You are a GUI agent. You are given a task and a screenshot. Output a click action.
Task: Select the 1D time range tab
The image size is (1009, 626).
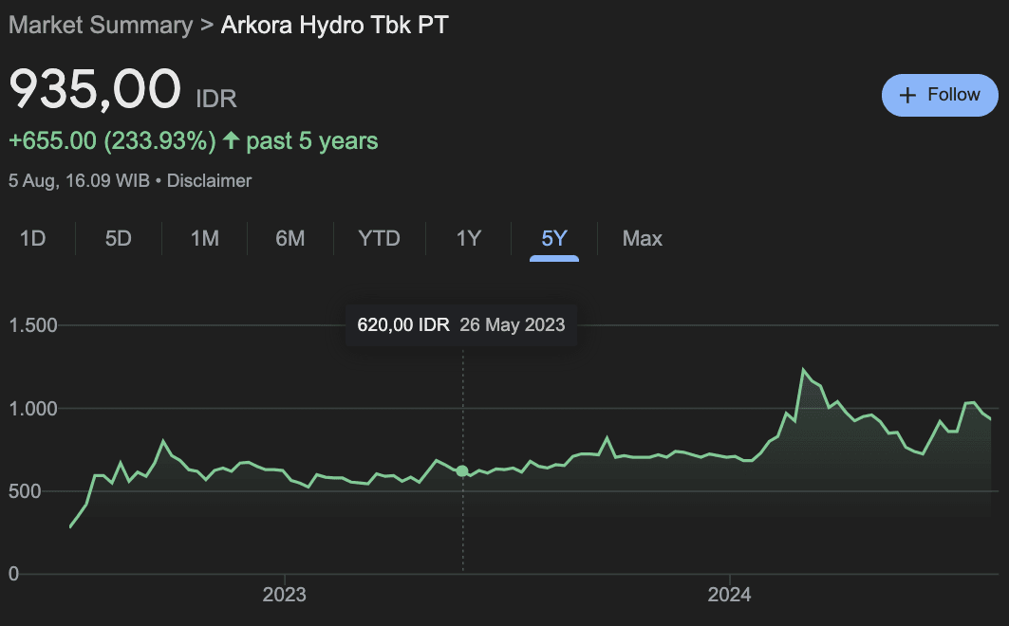pyautogui.click(x=33, y=238)
